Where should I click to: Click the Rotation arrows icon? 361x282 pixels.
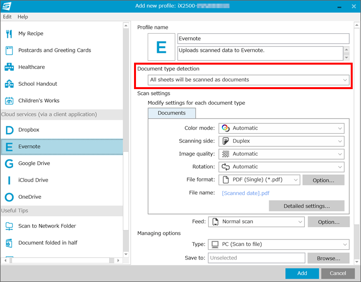point(226,167)
